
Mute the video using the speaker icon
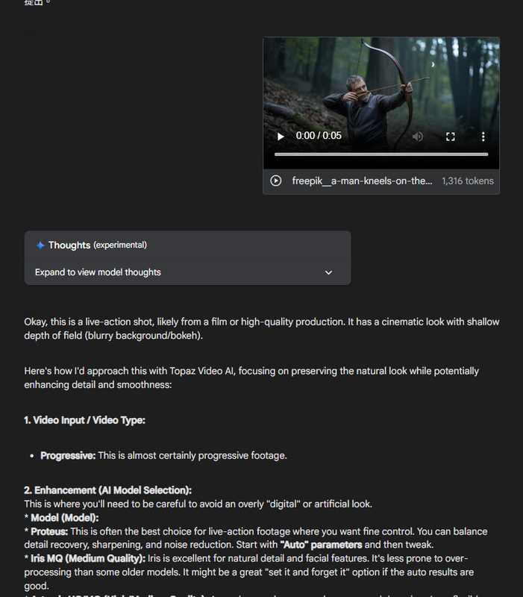click(418, 137)
